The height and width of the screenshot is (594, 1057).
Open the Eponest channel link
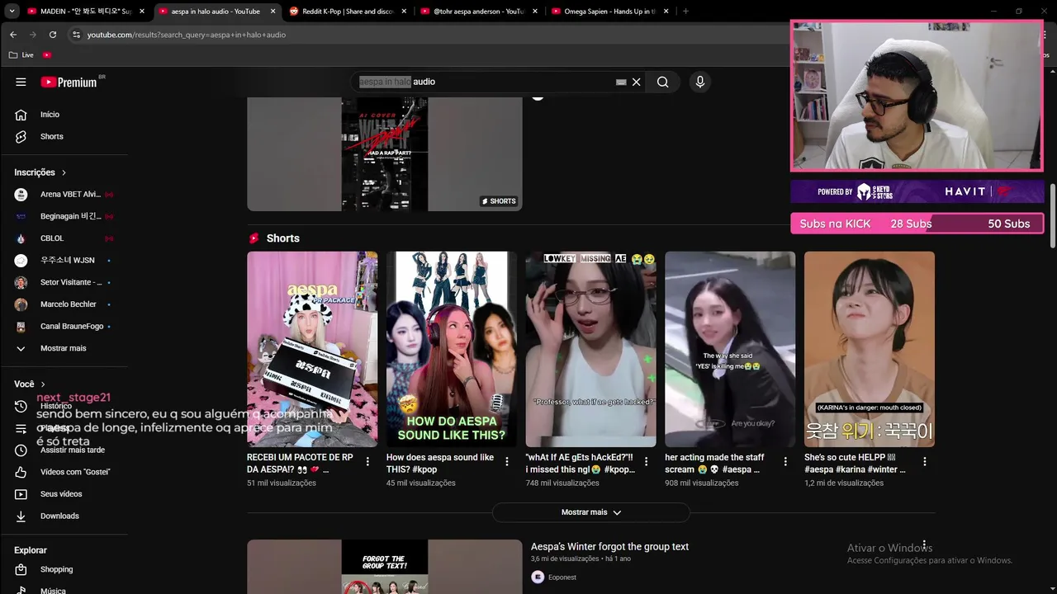pos(562,577)
